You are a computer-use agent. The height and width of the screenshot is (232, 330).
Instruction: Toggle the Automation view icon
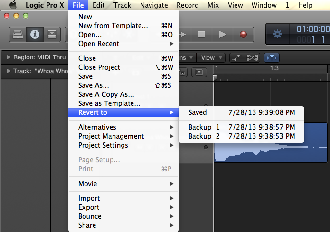(237, 57)
